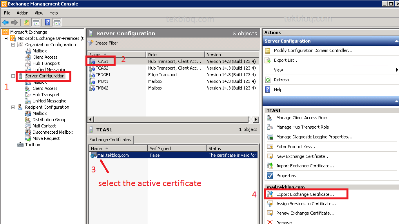Select the Exchange Certificates tab
399x224 pixels.
tap(110, 140)
